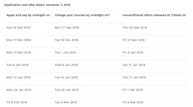Viewport: 193px width, 107px height.
Task: Select the "Thu 20 Sep 2018" cell
Action: (135, 28)
